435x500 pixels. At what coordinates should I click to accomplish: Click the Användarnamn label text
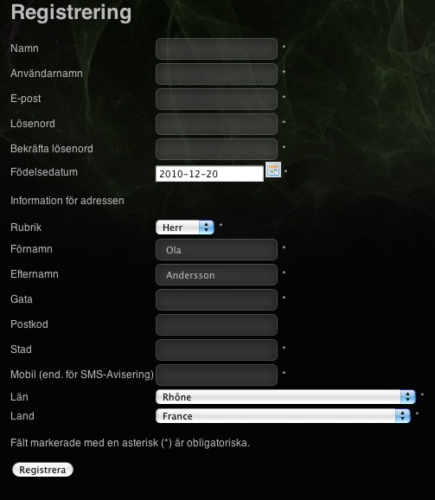47,74
